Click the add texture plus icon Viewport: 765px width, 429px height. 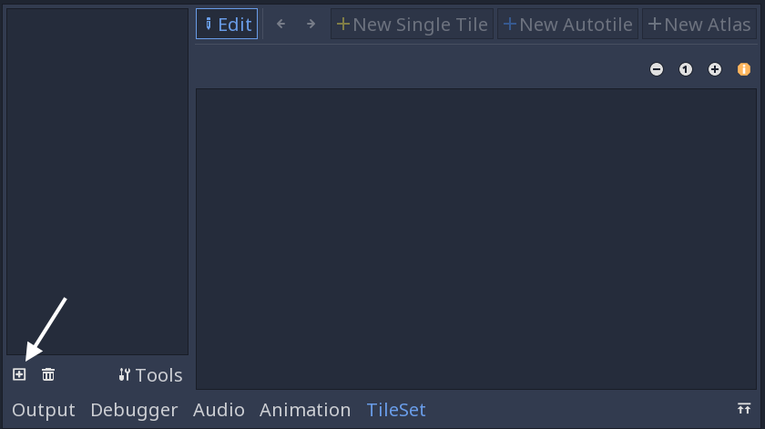(19, 374)
